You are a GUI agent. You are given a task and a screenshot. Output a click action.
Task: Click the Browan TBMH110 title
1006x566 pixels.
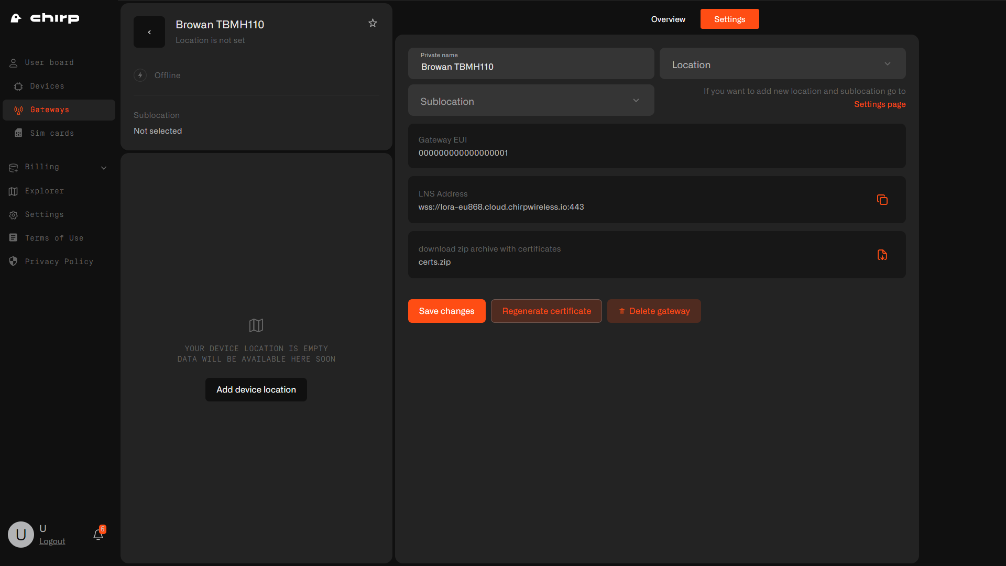(220, 25)
